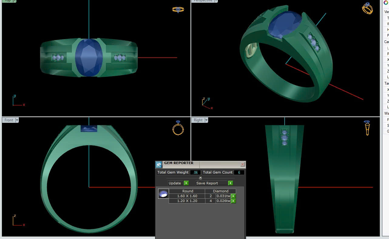This screenshot has height=239, width=389.
Task: Click the Front viewport ring orientation icon
Action: pyautogui.click(x=178, y=128)
